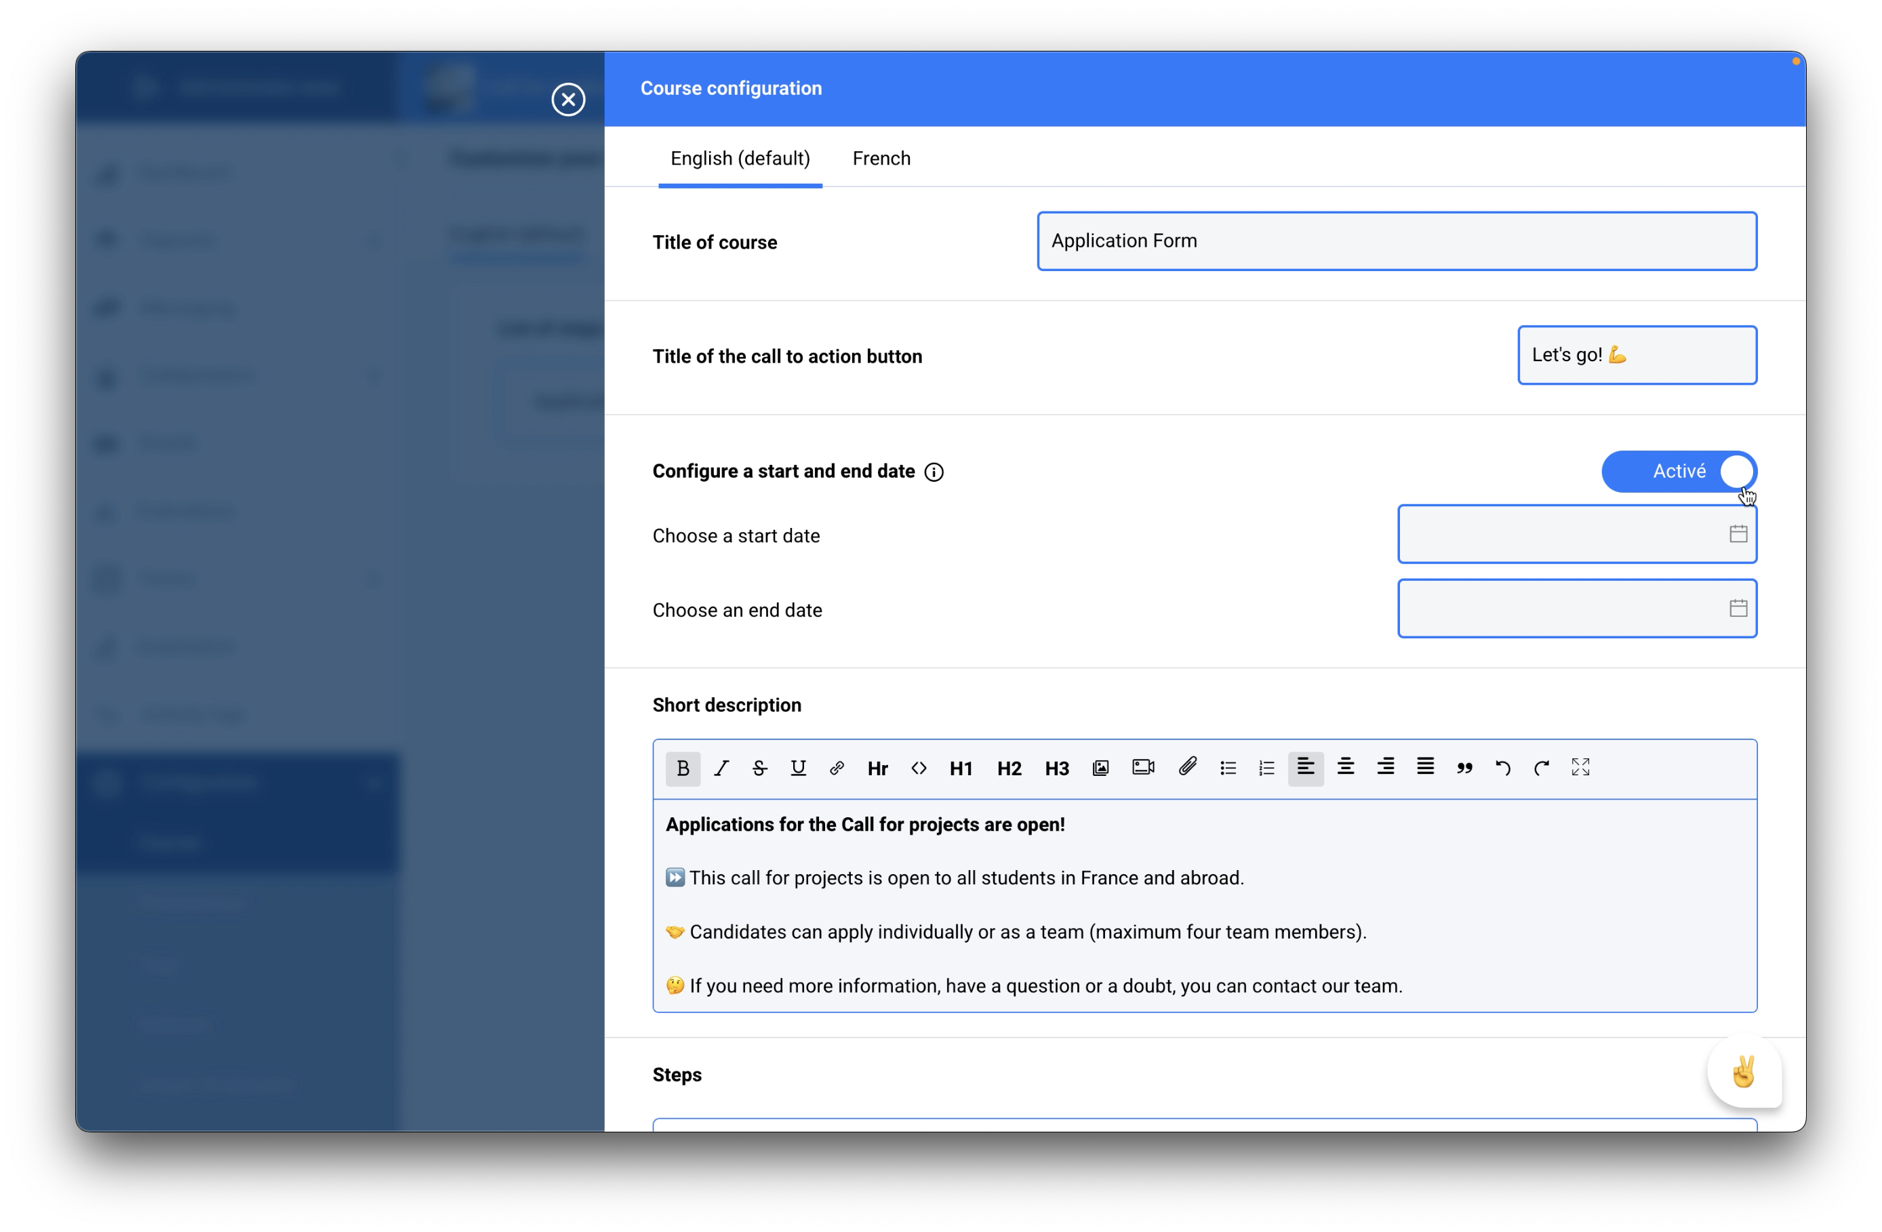
Task: Click the start date calendar icon
Action: 1738,534
